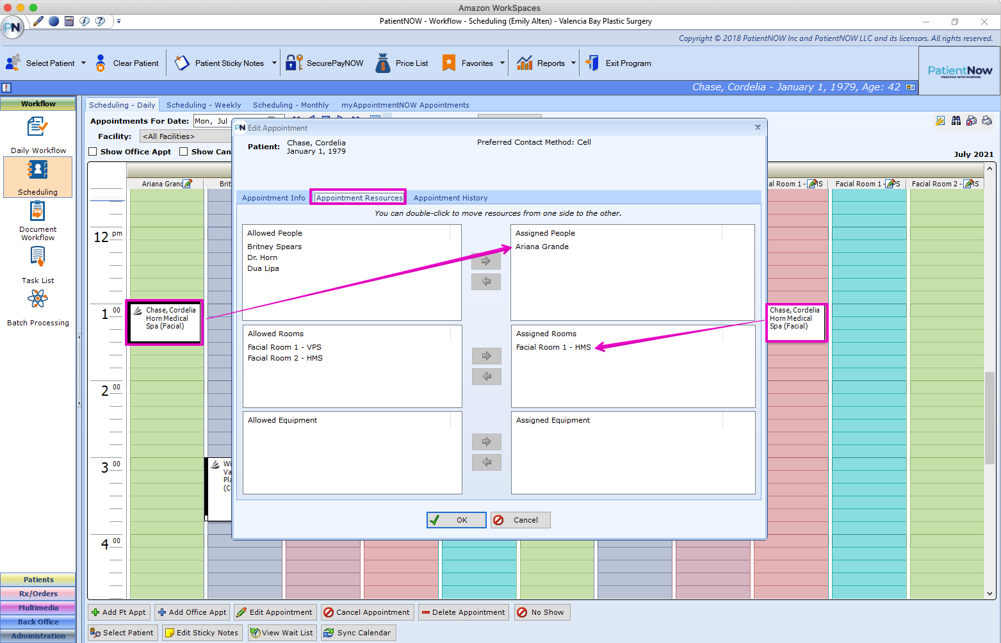Switch to Appointment Info tab
The height and width of the screenshot is (643, 1001).
tap(273, 198)
